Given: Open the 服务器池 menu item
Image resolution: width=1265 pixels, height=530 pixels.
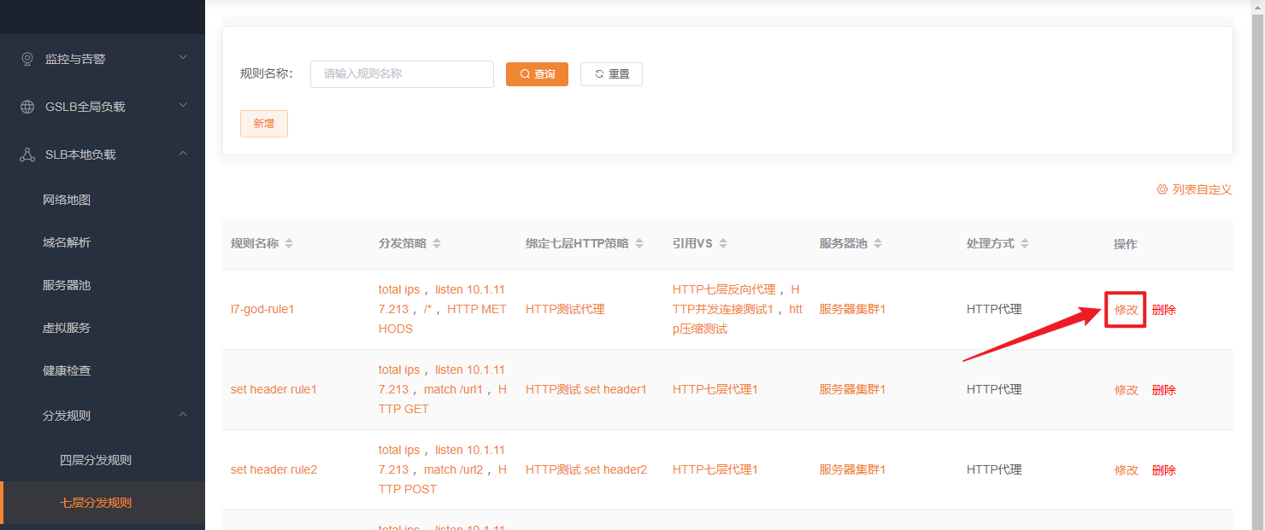Looking at the screenshot, I should point(67,285).
